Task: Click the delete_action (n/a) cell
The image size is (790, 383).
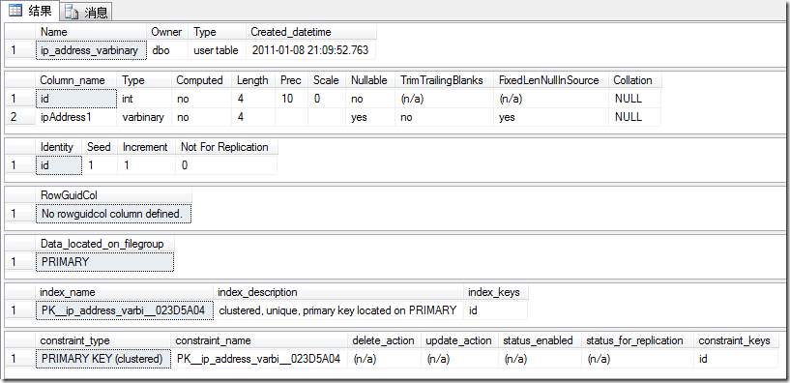Action: click(385, 359)
